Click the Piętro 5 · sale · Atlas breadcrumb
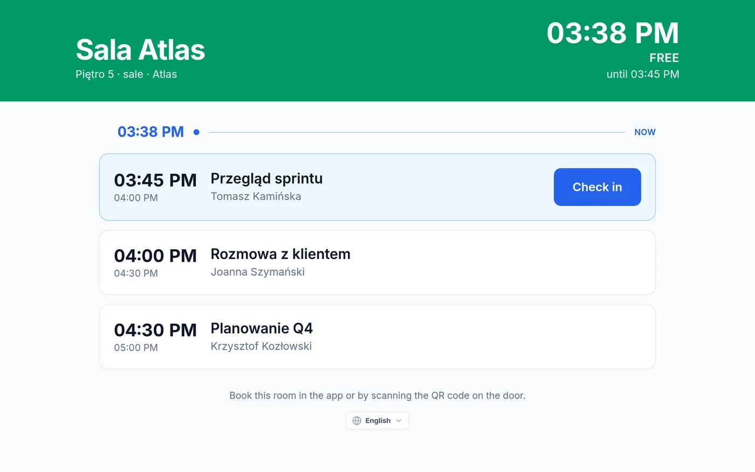 coord(126,74)
